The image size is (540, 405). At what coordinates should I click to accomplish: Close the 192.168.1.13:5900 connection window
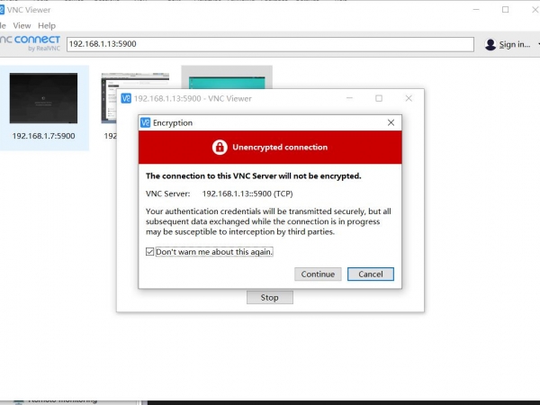pyautogui.click(x=409, y=98)
